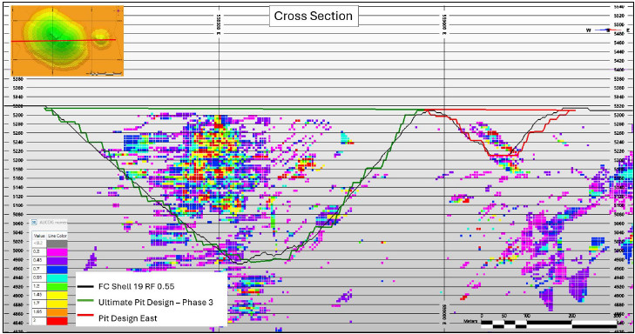The width and height of the screenshot is (635, 334).
Task: Click the legend panel icon beside AUCOG
Action: [x=35, y=223]
